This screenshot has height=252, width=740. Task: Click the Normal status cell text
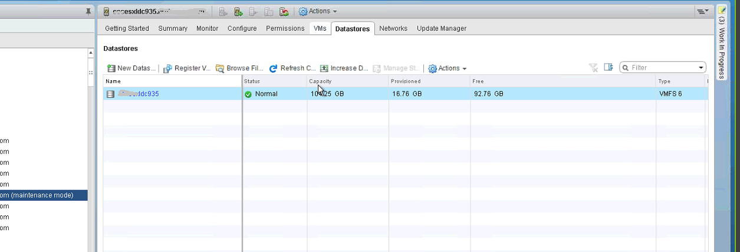tap(266, 94)
